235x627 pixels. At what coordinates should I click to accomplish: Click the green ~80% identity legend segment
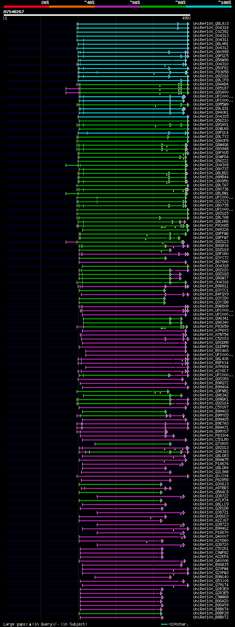(x=163, y=7)
